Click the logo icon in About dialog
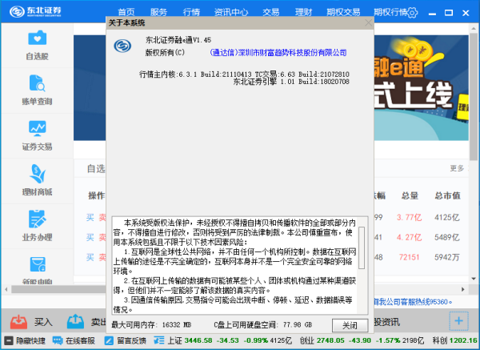This screenshot has width=480, height=350. click(x=122, y=46)
